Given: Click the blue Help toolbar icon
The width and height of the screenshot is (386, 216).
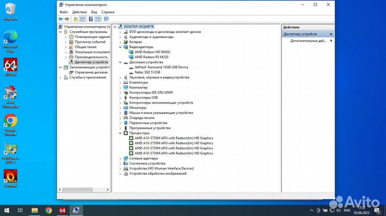Looking at the screenshot, I should [91, 19].
